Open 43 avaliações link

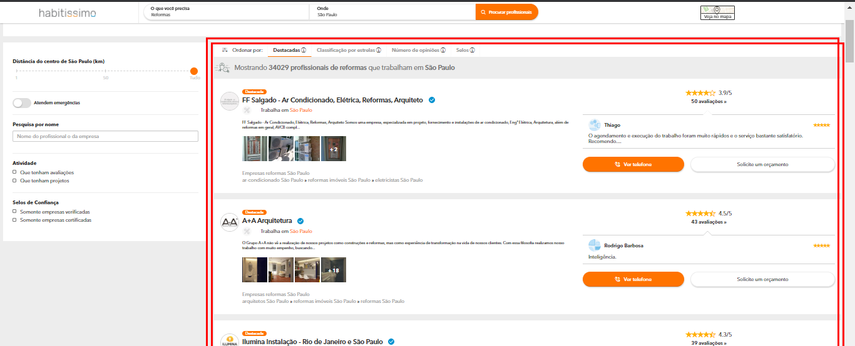pyautogui.click(x=709, y=222)
